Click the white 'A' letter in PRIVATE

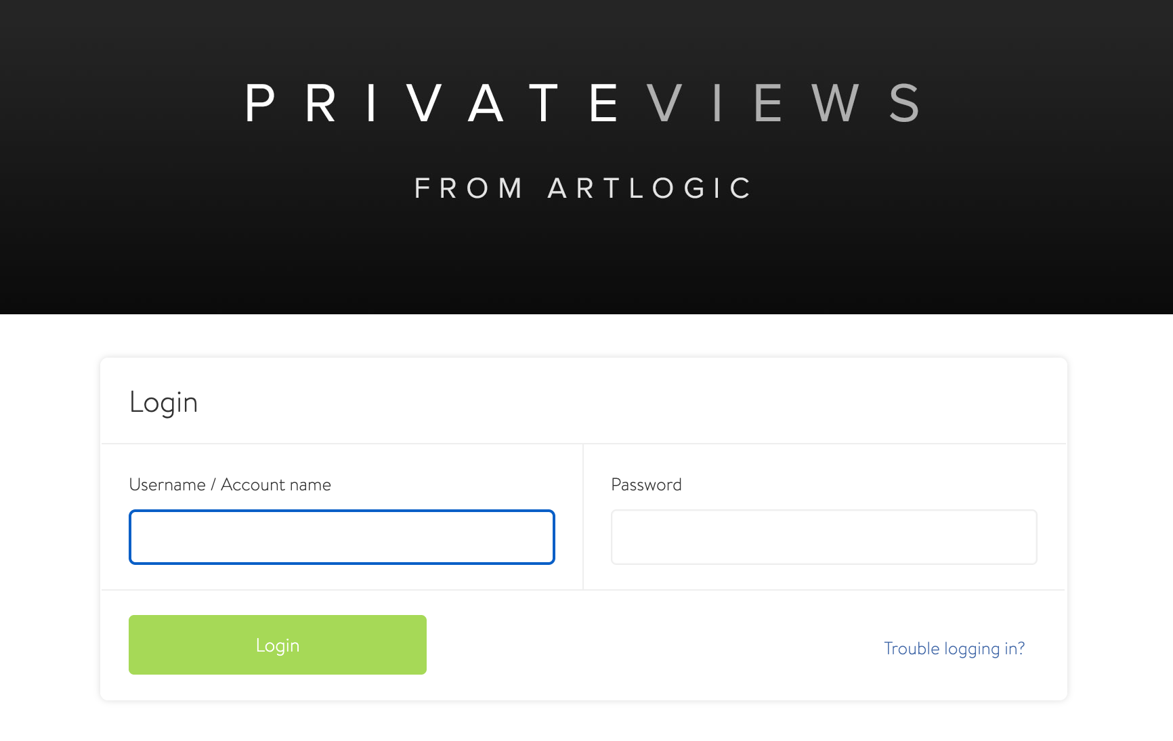point(486,104)
